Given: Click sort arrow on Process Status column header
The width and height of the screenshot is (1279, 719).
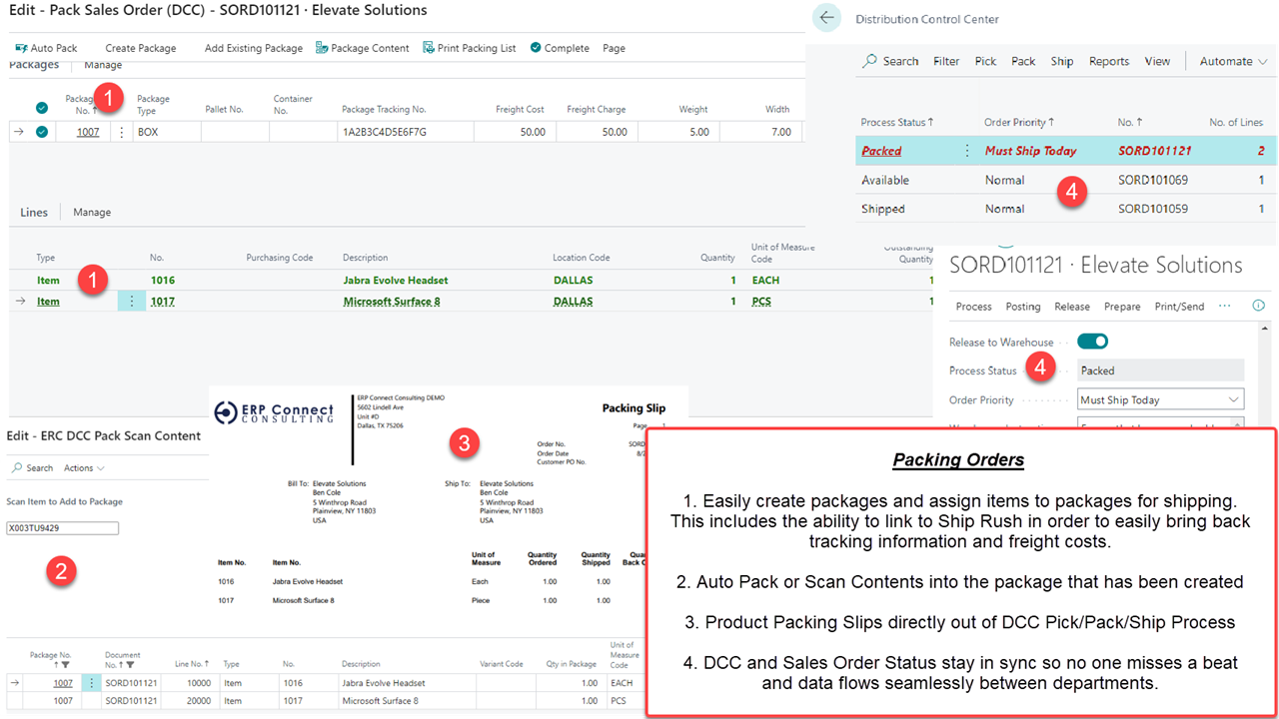Looking at the screenshot, I should [930, 122].
